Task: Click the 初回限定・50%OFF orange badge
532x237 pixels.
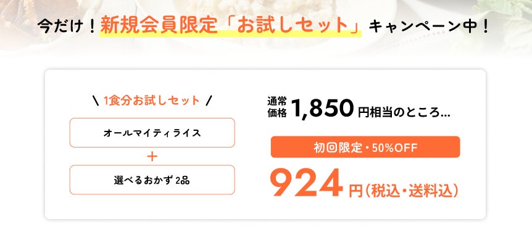Action: pyautogui.click(x=365, y=147)
